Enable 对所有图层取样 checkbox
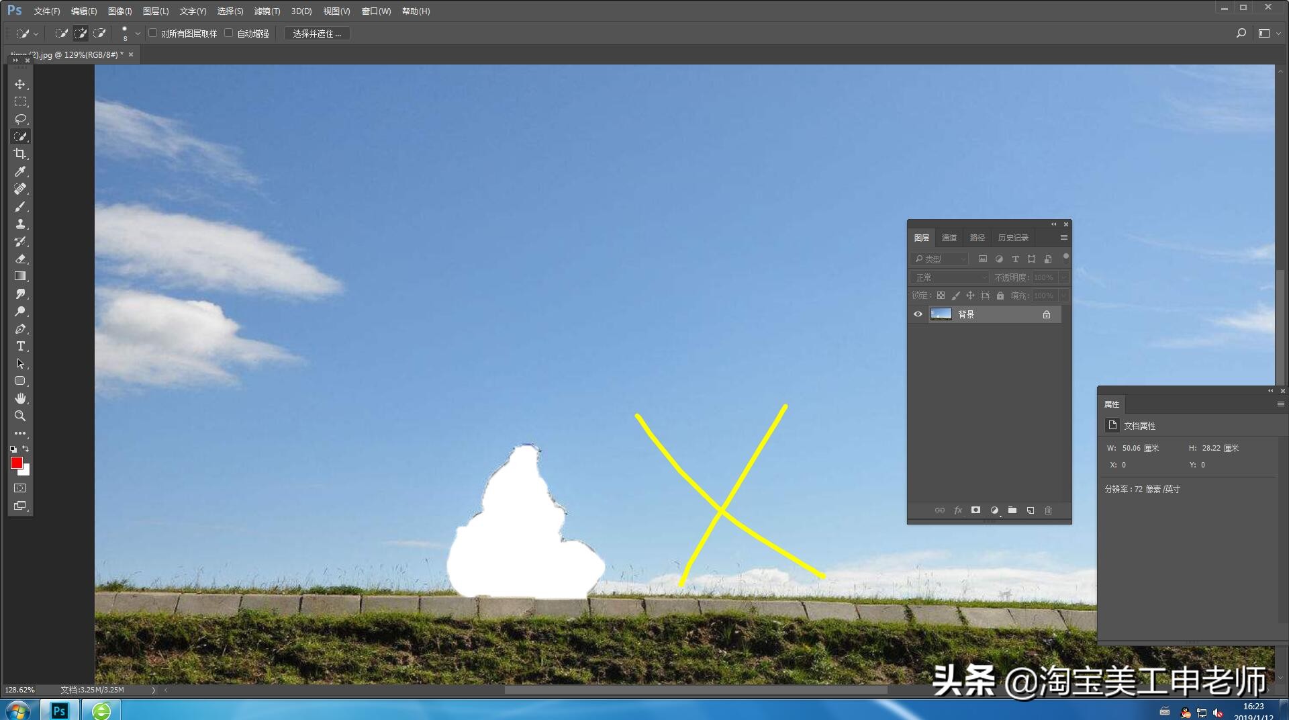The image size is (1289, 720). click(x=153, y=33)
